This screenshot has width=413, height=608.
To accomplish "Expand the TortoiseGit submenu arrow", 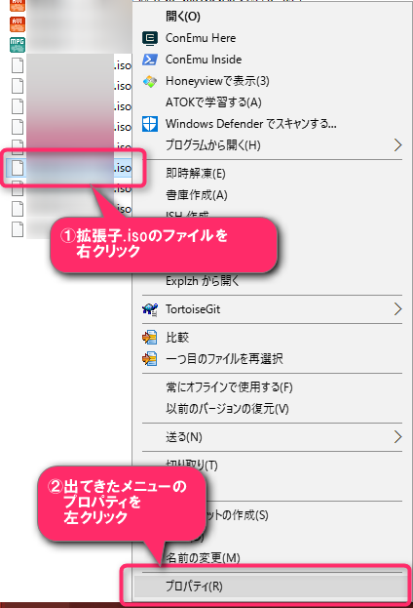I will tap(397, 309).
